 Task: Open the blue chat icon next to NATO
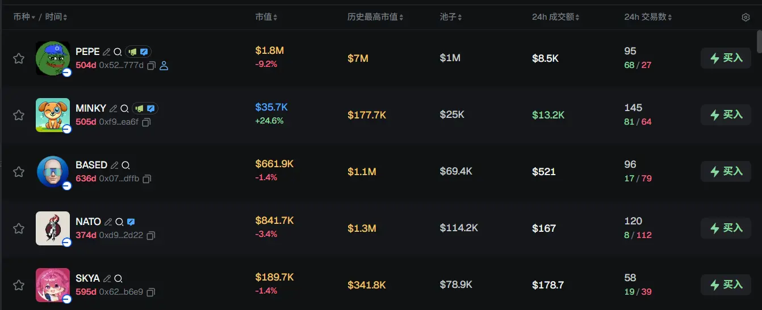[x=131, y=222]
